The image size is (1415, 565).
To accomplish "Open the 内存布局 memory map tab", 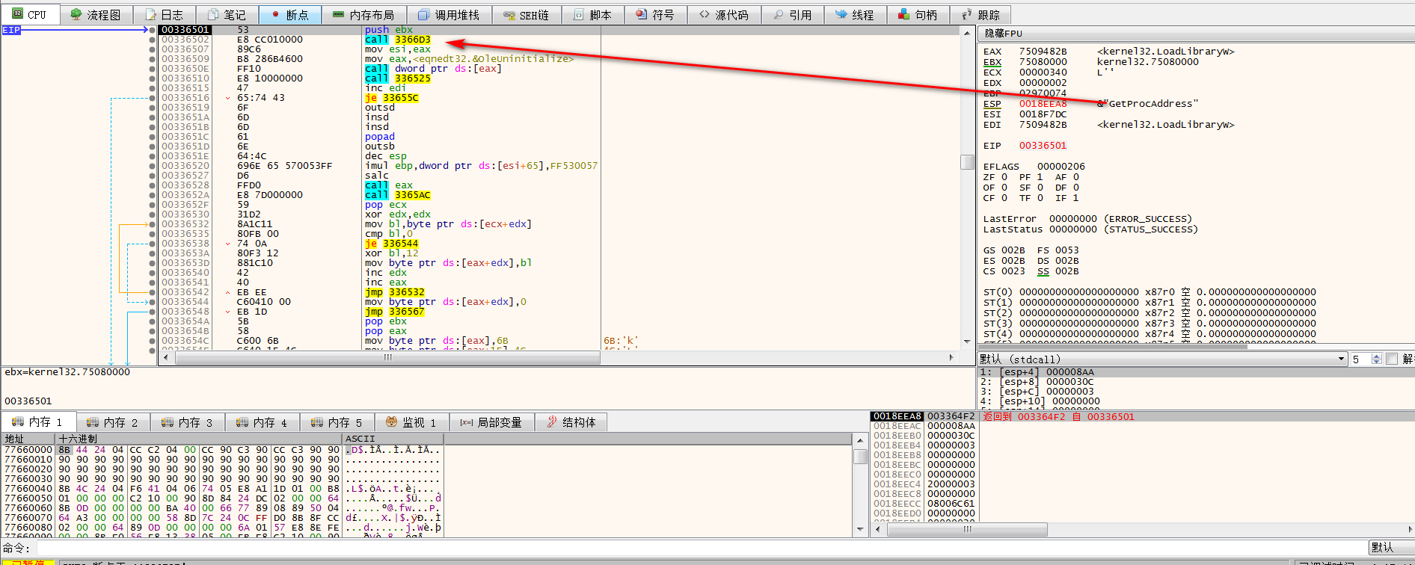I will [x=363, y=15].
